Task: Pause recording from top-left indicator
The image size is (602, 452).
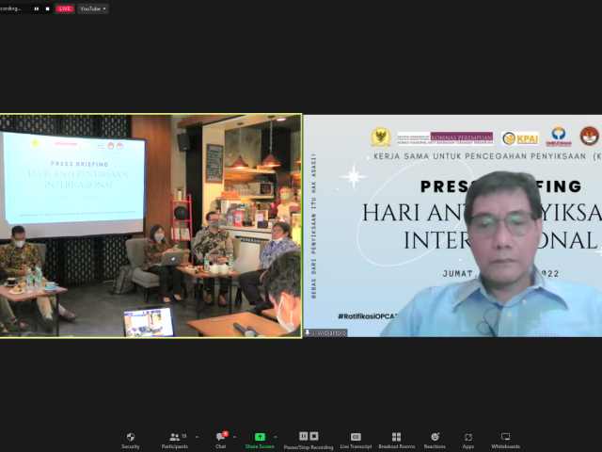Action: 37,8
